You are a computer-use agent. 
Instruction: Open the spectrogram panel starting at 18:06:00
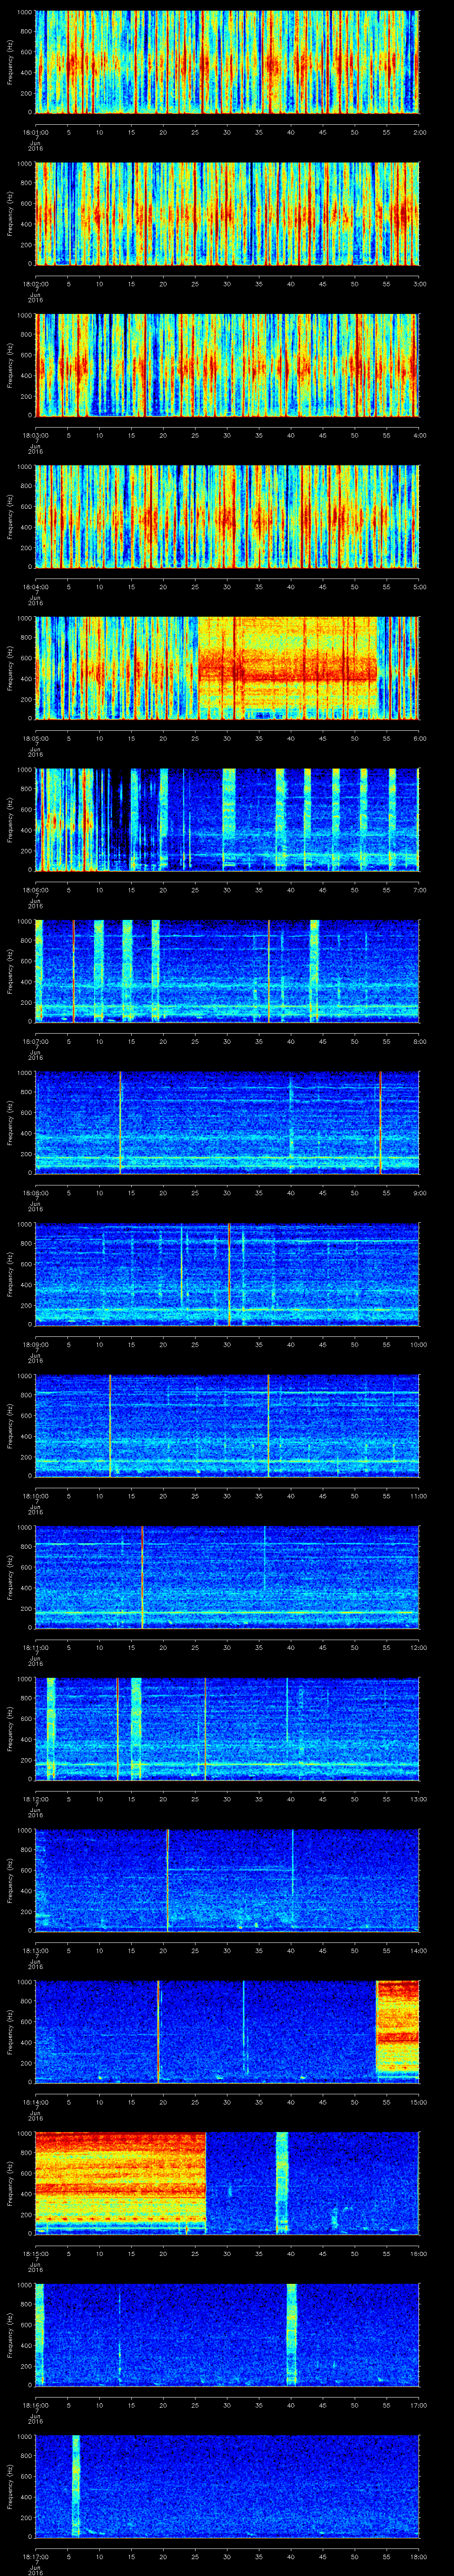(227, 819)
